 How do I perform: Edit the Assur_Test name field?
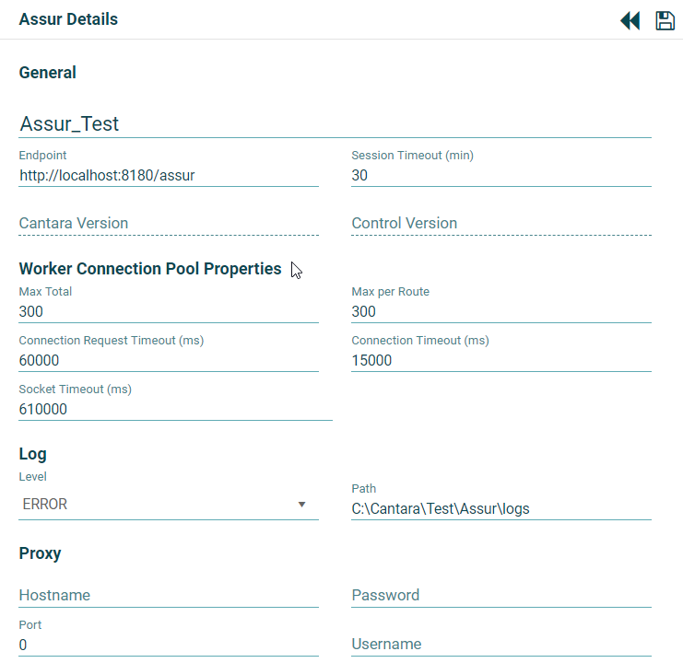(334, 123)
